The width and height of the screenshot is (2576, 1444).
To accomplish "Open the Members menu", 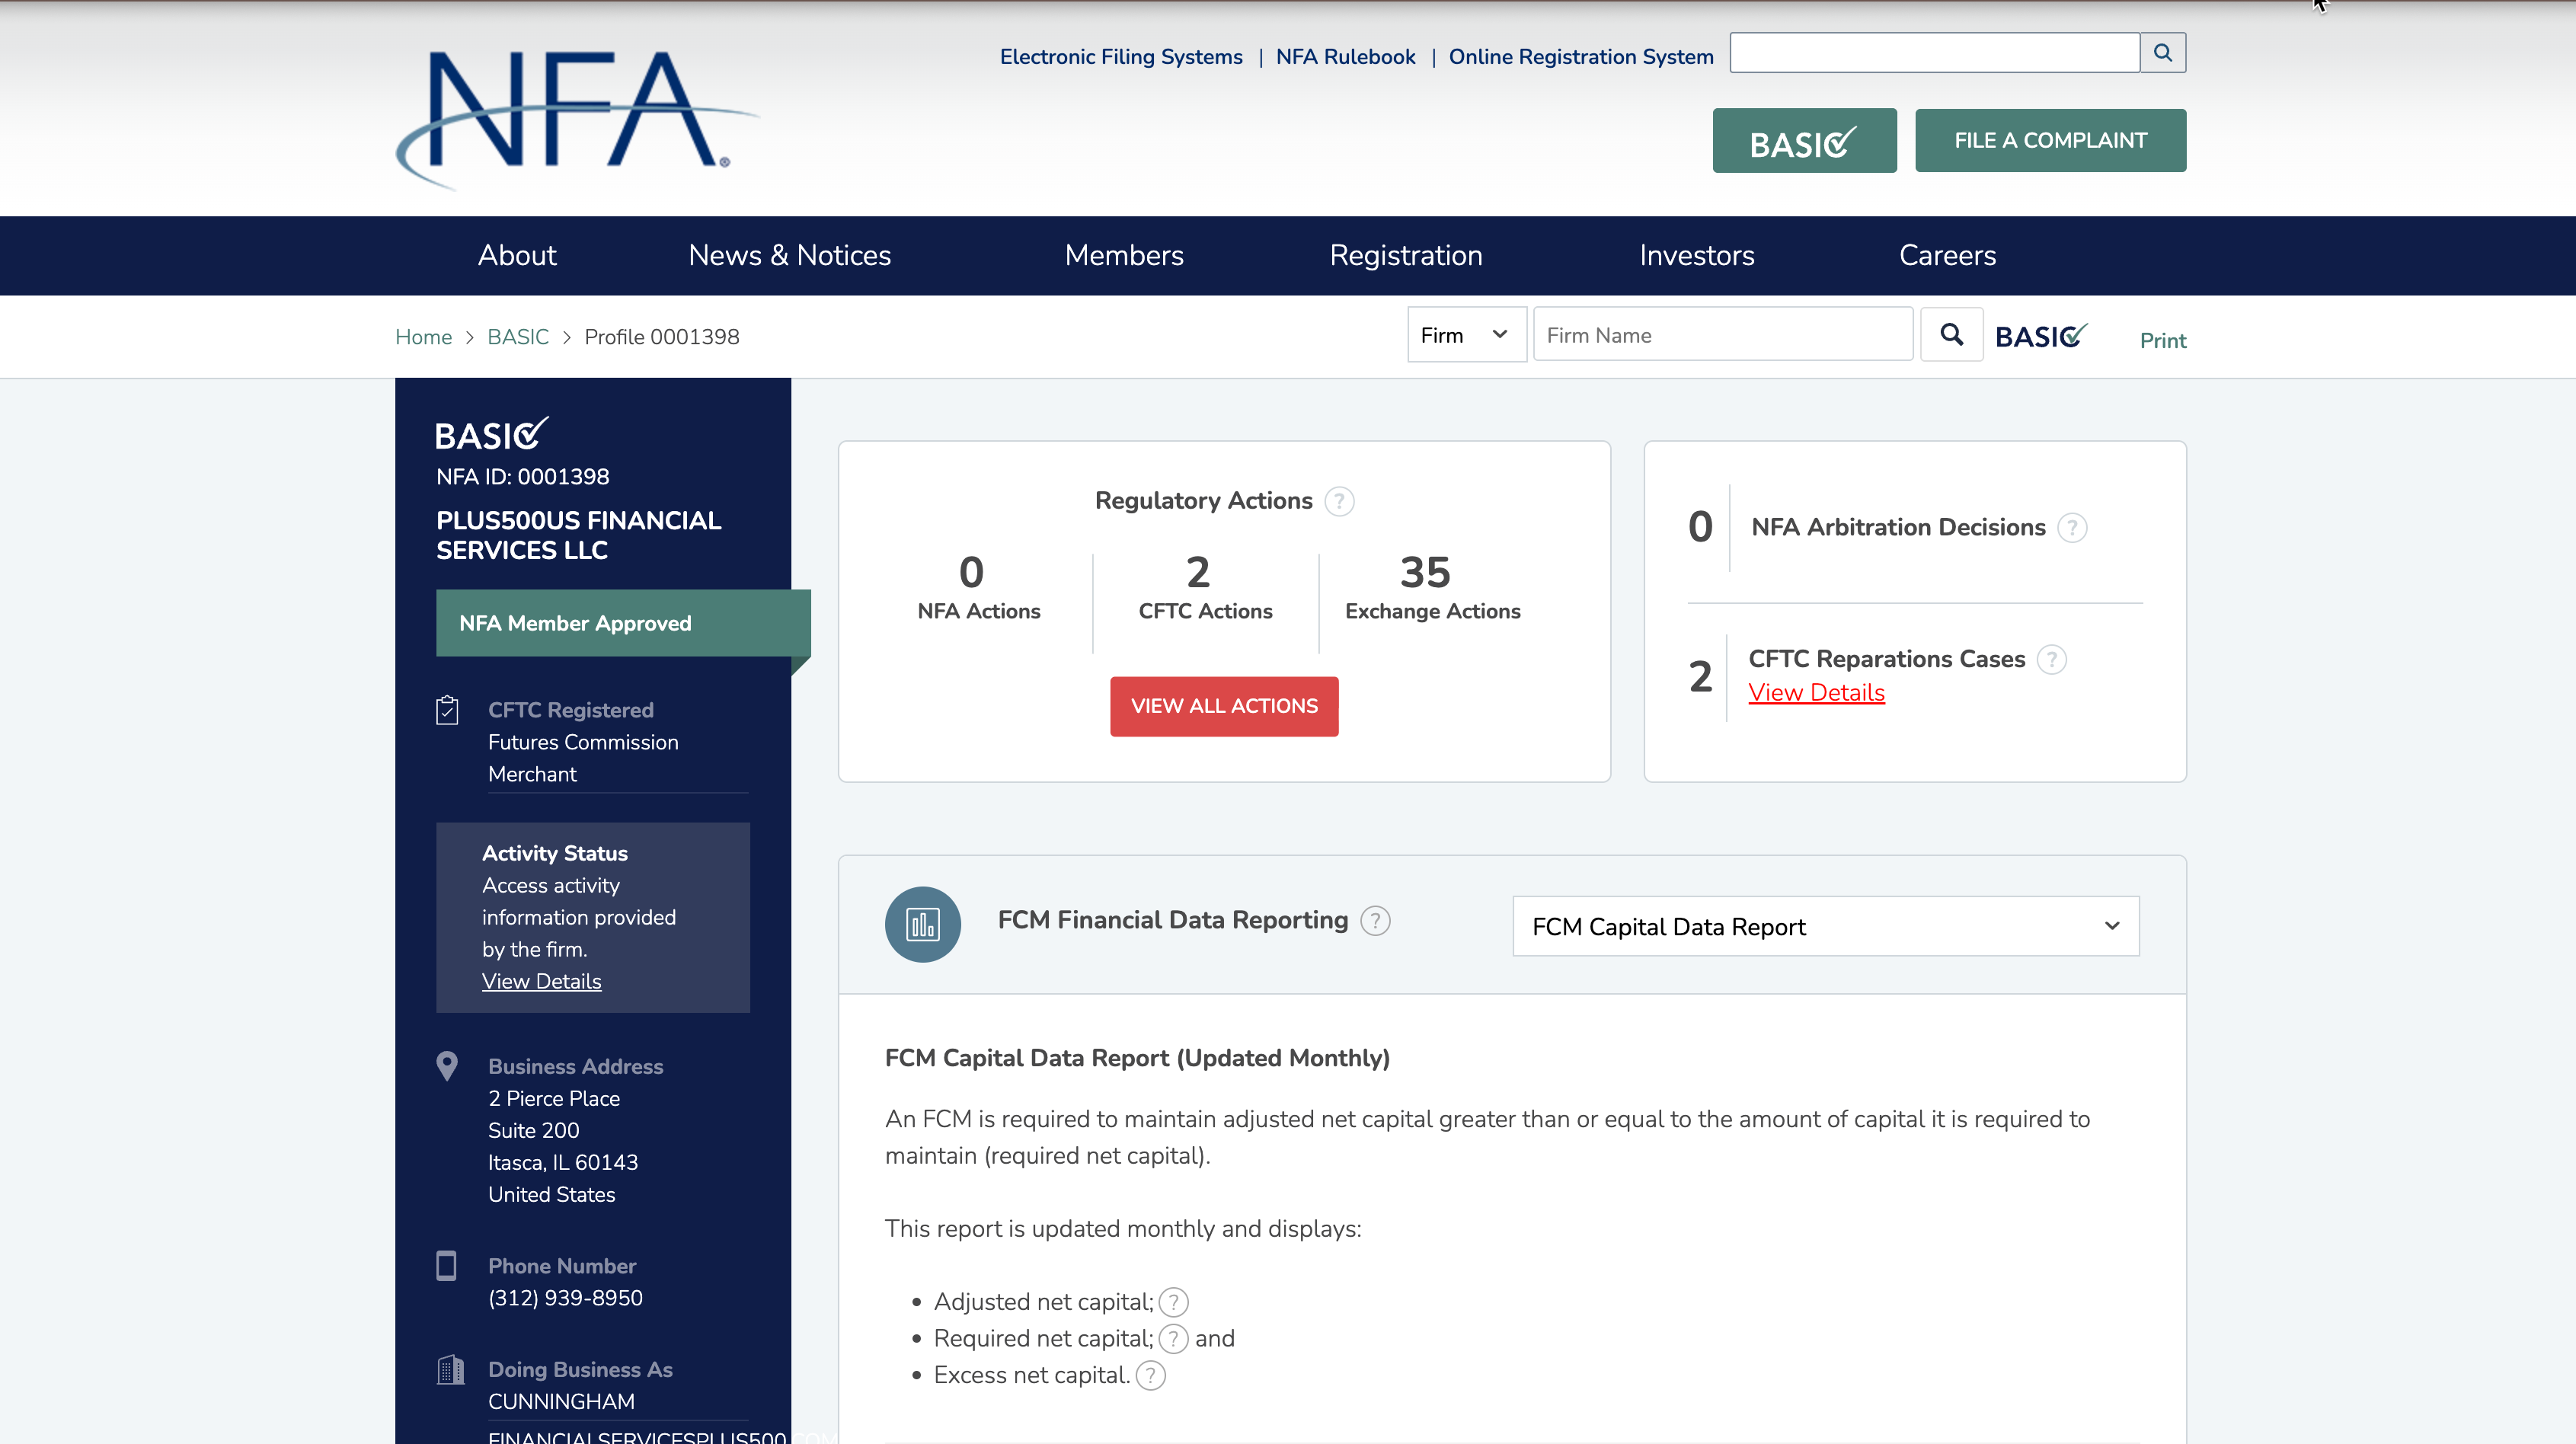I will point(1124,255).
